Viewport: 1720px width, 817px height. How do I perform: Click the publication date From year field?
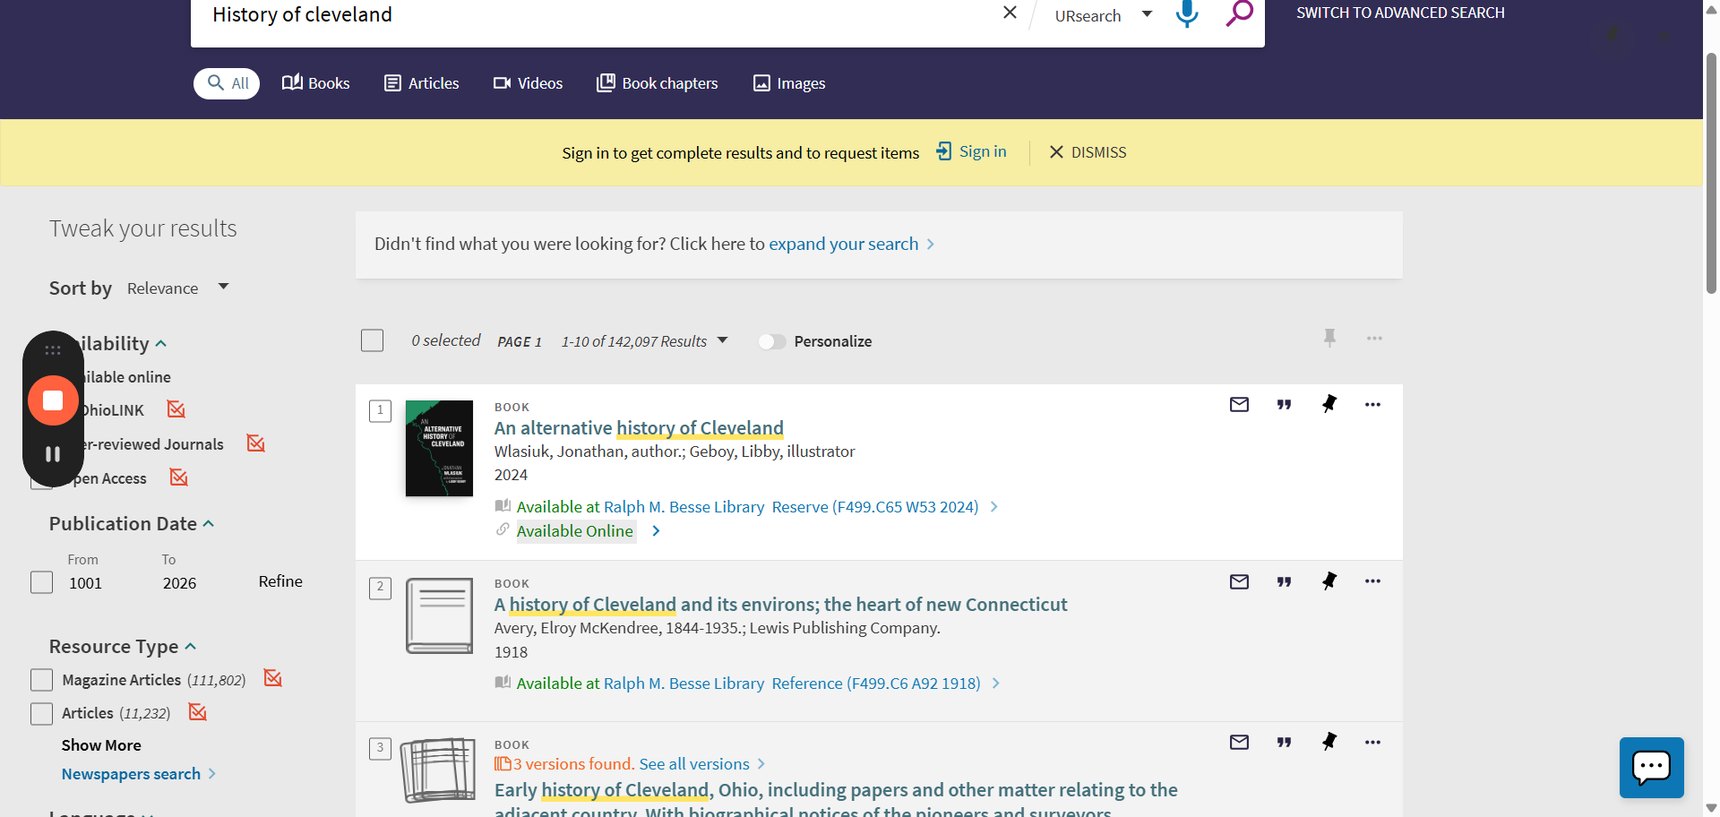86,583
